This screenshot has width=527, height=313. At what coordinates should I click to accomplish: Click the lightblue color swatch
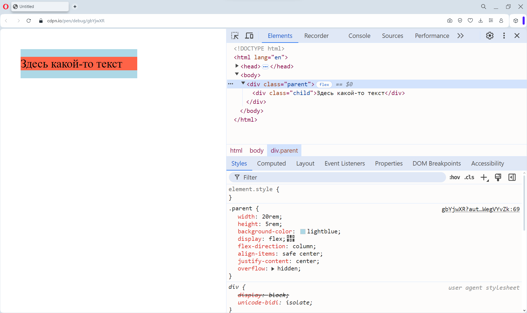point(302,231)
